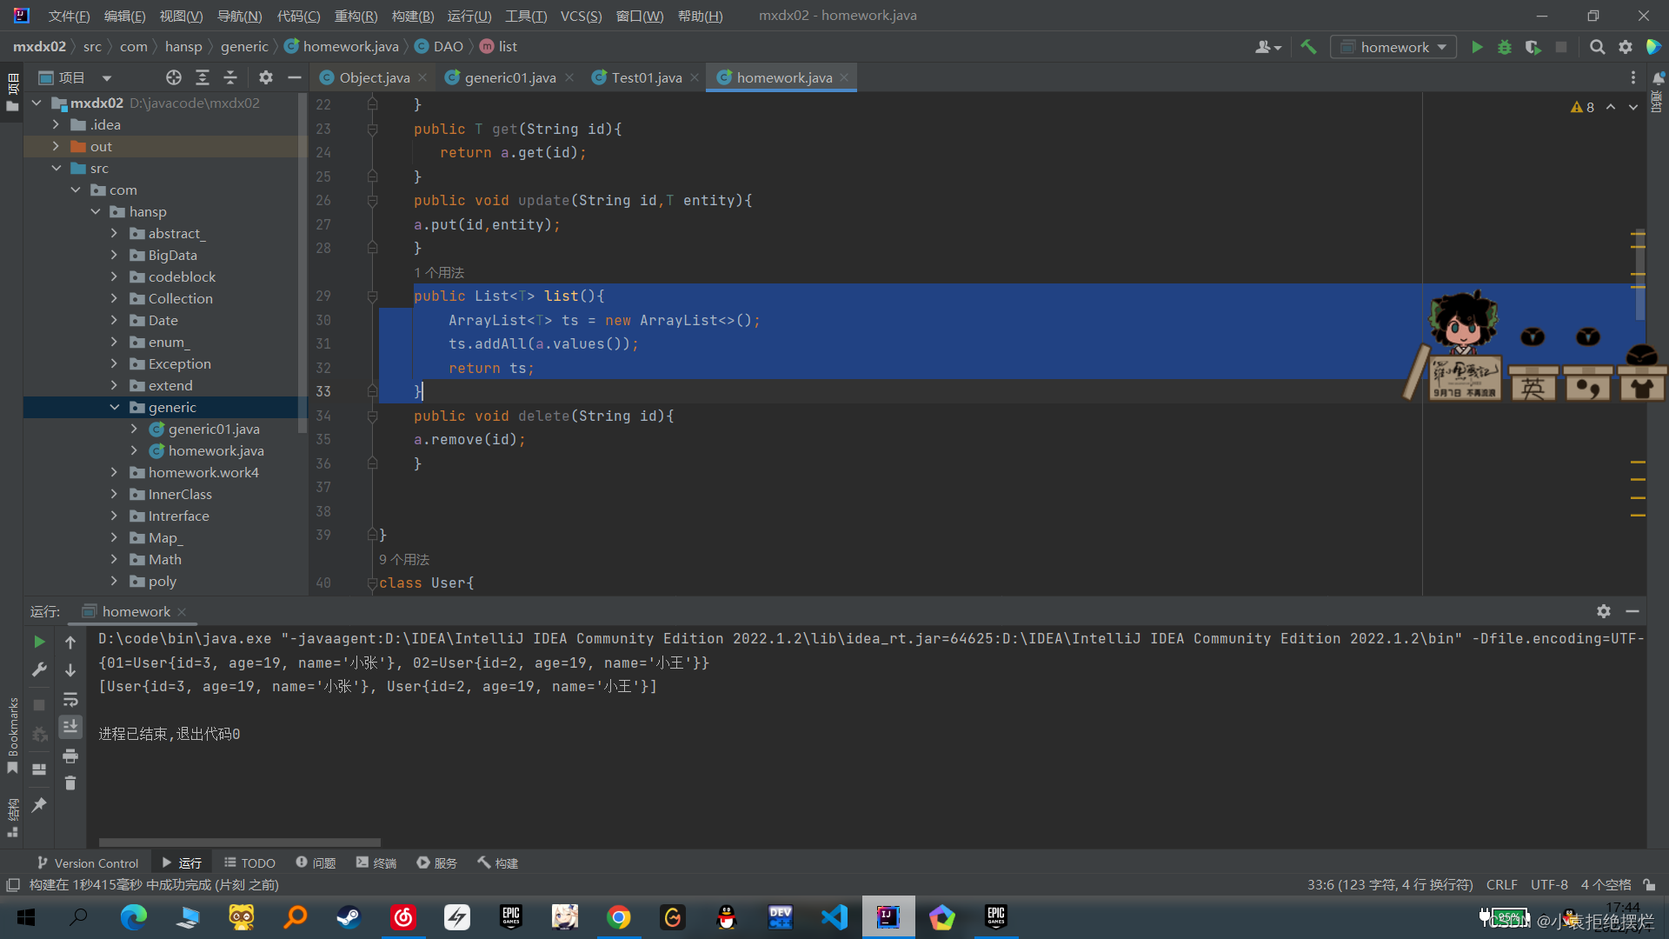Toggle soft-wrap in Run console

(x=70, y=700)
